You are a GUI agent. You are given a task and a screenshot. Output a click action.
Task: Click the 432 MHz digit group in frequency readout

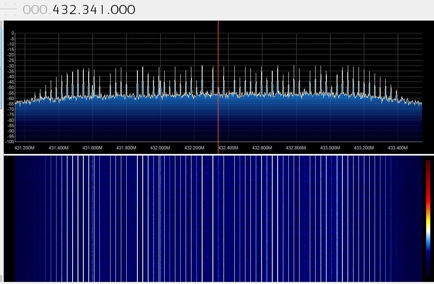(x=65, y=9)
